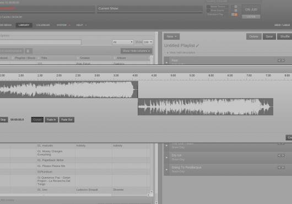The width and height of the screenshot is (292, 204).
Task: Switch to the LIBRARY tab
Action: pyautogui.click(x=24, y=25)
